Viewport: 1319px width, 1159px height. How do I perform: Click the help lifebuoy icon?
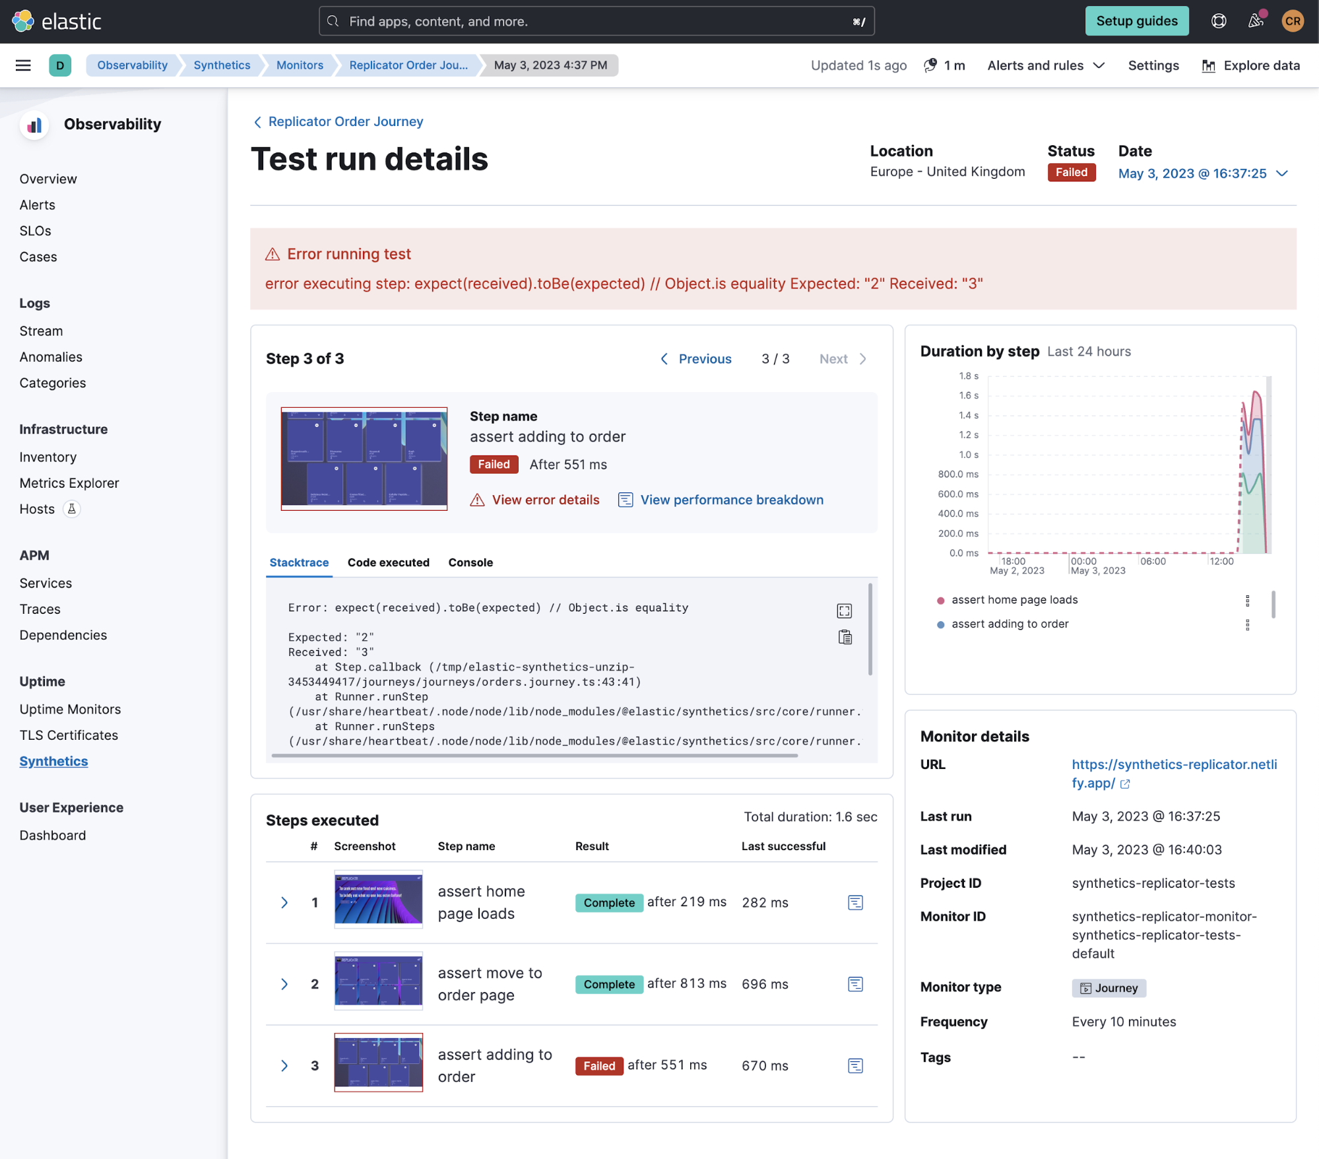click(1218, 21)
